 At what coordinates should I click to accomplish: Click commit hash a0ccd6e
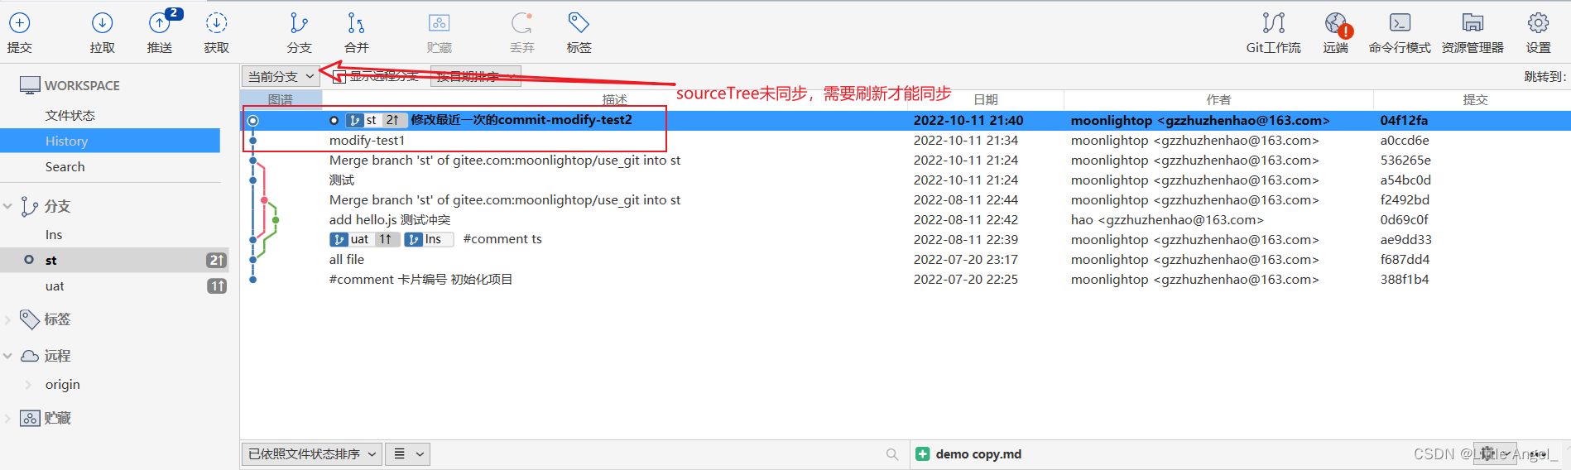[x=1405, y=141]
